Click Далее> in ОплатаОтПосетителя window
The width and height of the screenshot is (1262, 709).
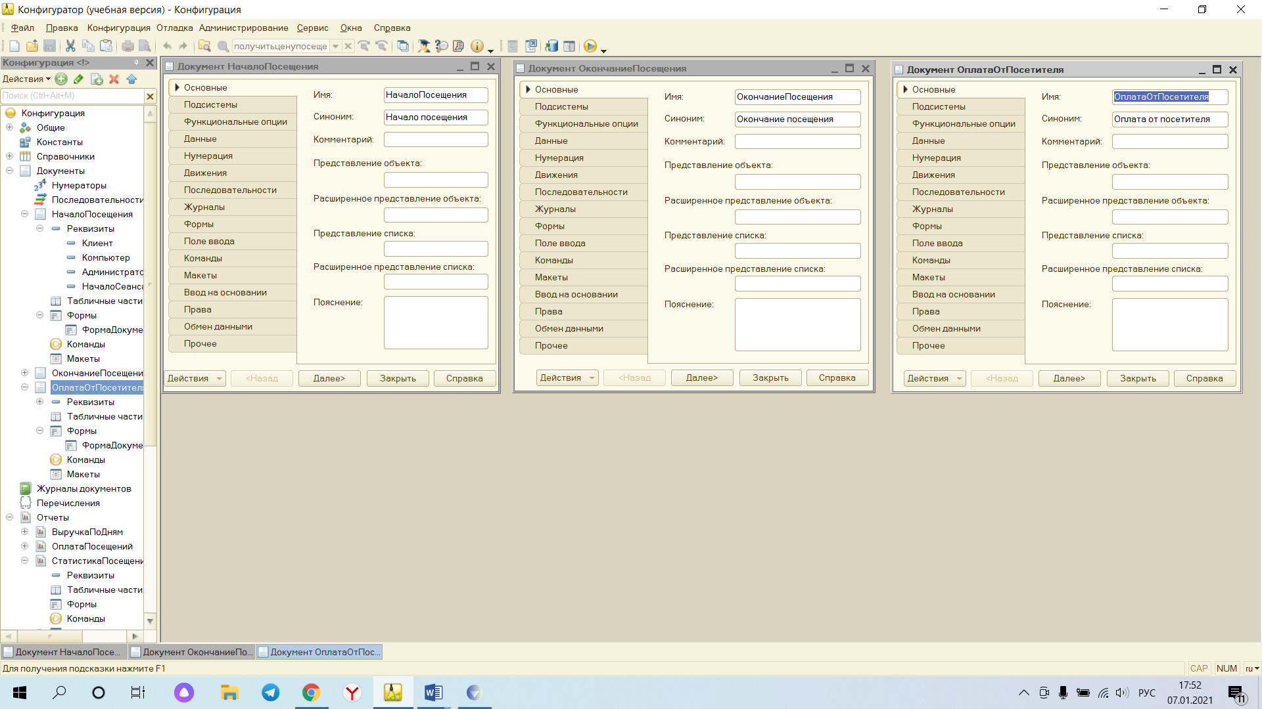pos(1069,378)
